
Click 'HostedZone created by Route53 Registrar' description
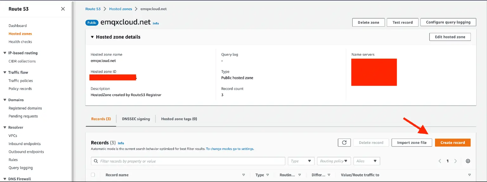(x=126, y=95)
